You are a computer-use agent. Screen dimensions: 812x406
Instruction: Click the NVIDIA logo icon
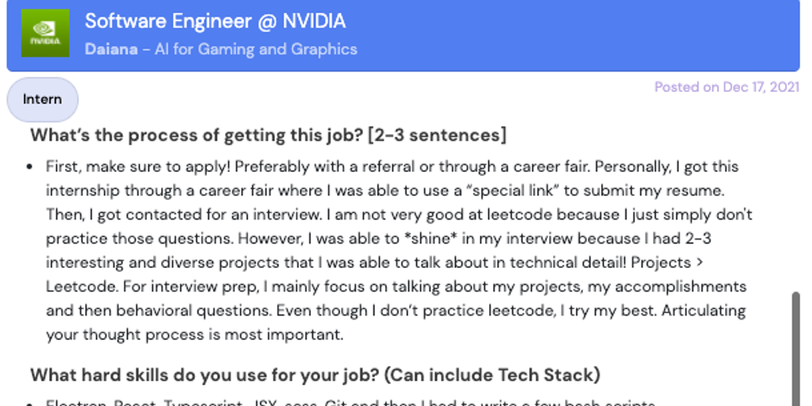click(x=45, y=34)
